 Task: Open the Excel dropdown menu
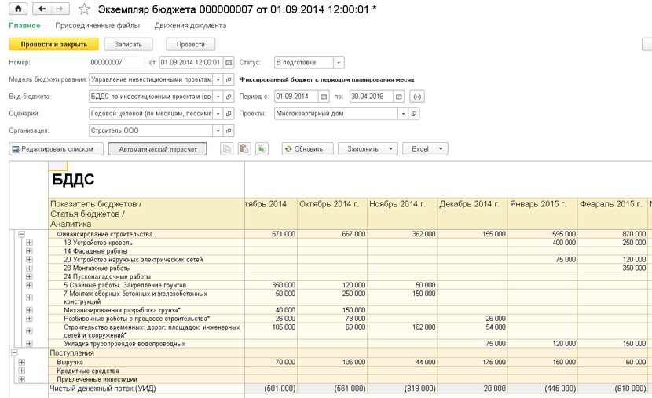click(425, 148)
